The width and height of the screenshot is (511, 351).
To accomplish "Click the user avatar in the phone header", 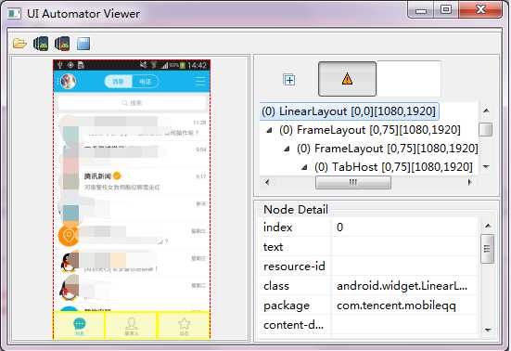I will coord(68,81).
